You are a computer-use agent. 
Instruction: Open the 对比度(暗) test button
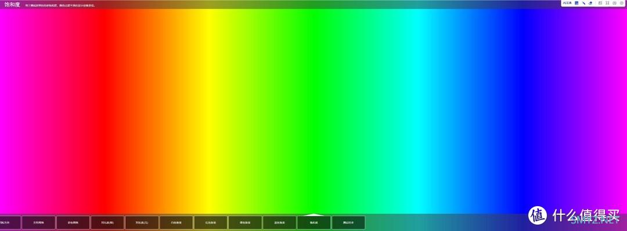[107, 223]
